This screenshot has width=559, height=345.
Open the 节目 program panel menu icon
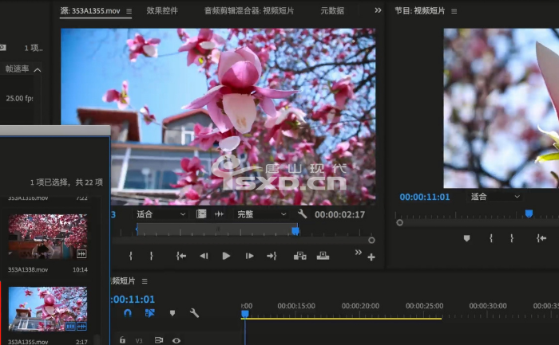454,11
